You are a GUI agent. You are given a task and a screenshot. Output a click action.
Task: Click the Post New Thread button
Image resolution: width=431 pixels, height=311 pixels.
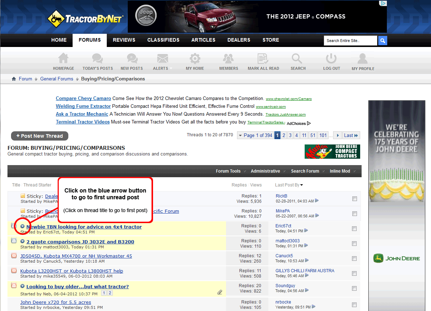coord(40,136)
